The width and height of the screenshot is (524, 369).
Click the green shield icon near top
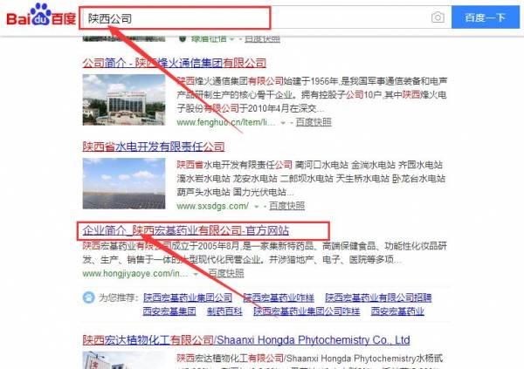183,38
